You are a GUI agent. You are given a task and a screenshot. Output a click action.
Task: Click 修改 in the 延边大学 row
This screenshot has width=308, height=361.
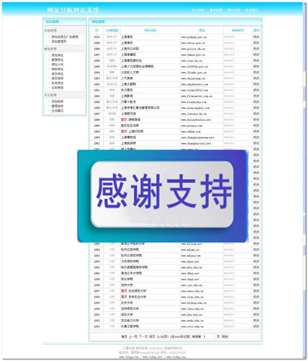point(256,315)
